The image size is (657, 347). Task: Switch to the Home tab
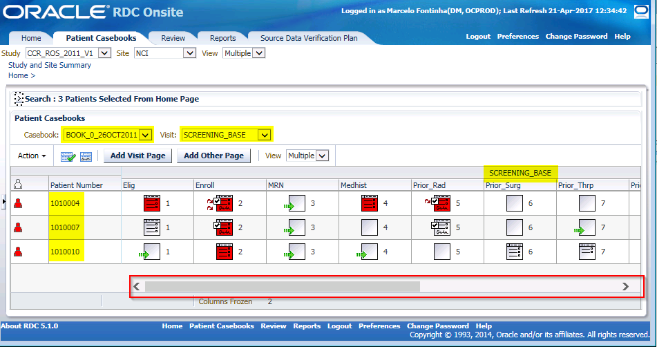[x=31, y=38]
